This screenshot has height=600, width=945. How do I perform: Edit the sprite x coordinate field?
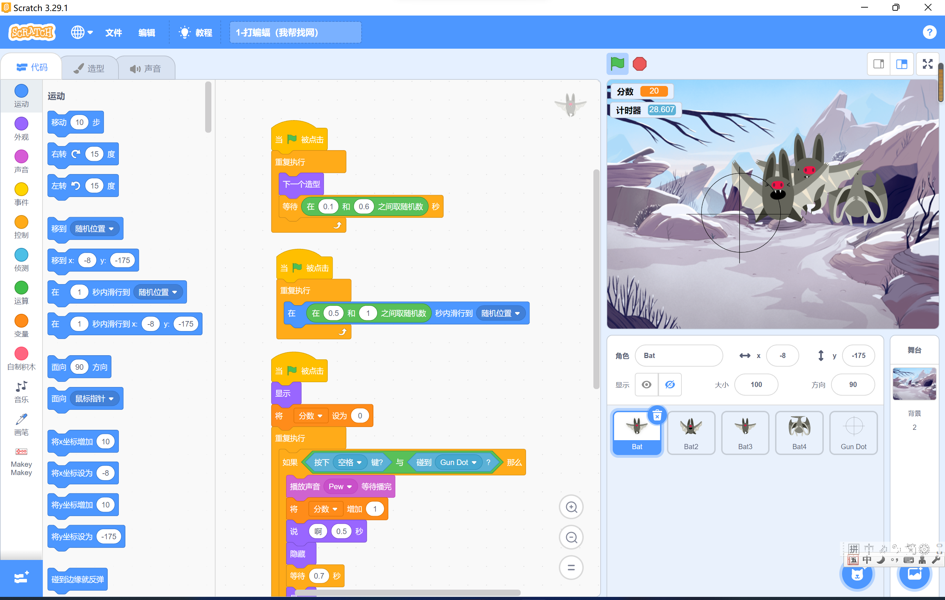tap(782, 355)
